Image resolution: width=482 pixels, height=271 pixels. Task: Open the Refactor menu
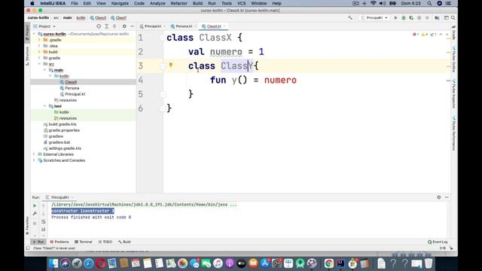pos(179,3)
